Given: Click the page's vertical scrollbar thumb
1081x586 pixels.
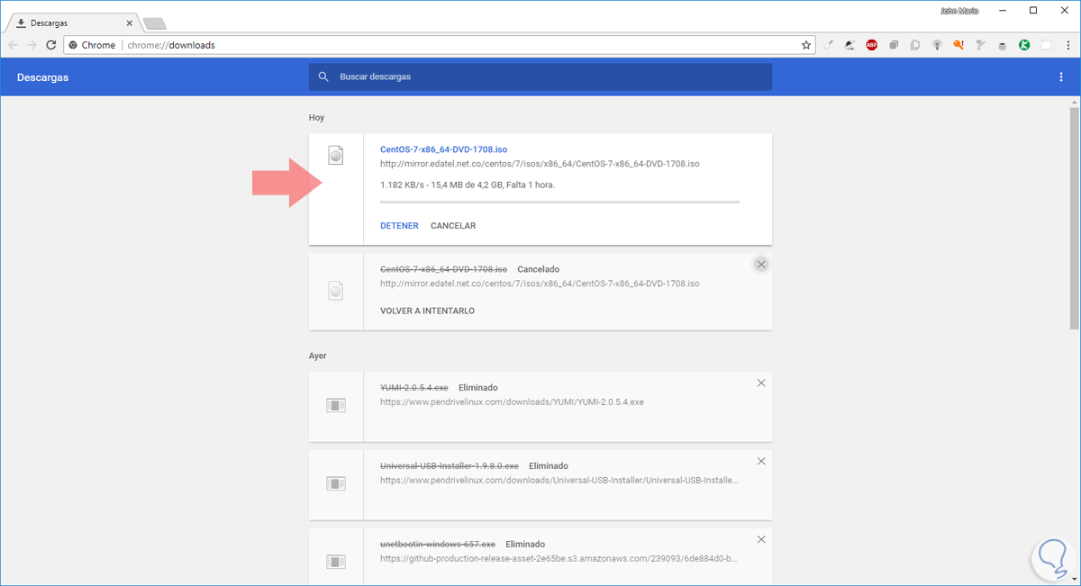Looking at the screenshot, I should (x=1074, y=216).
